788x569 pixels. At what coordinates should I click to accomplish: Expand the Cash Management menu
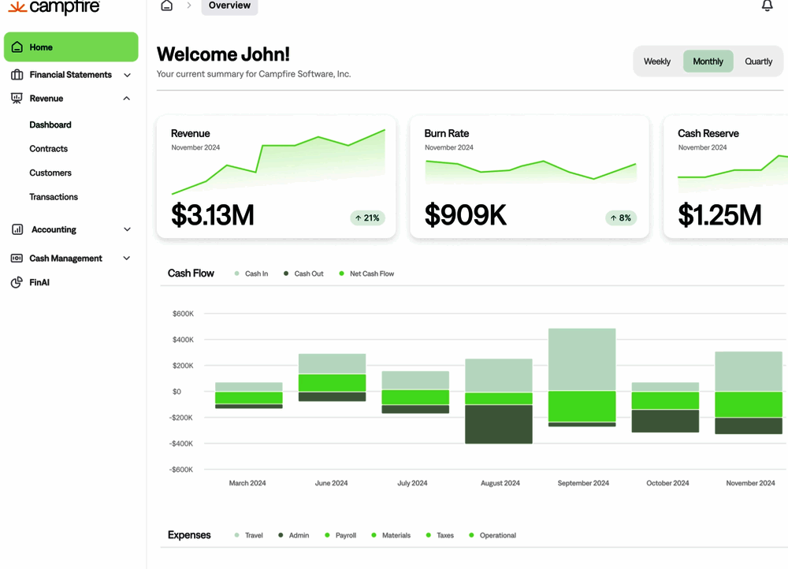127,258
